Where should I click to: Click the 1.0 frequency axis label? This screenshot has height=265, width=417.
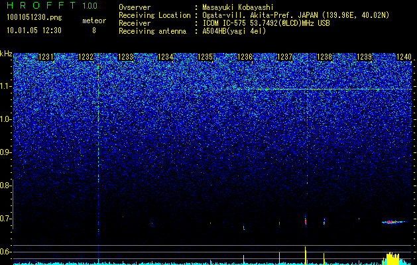pyautogui.click(x=5, y=120)
